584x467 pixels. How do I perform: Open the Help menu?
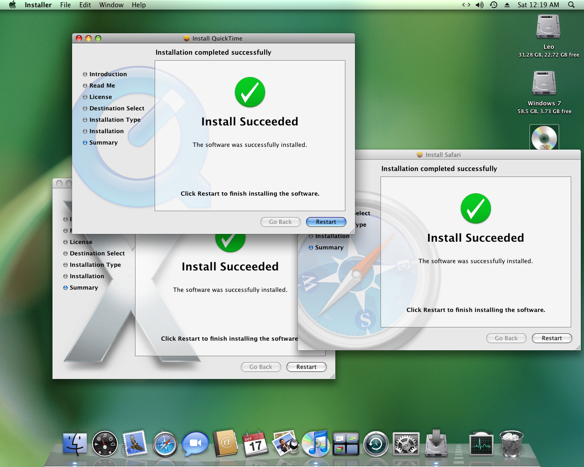click(139, 5)
